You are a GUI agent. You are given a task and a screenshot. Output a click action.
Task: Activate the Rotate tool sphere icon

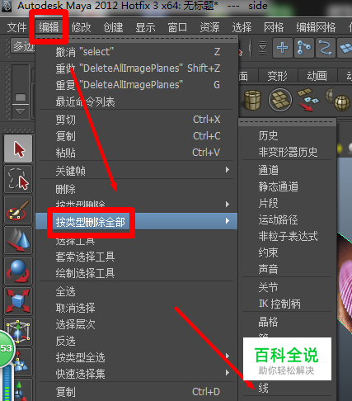[18, 271]
